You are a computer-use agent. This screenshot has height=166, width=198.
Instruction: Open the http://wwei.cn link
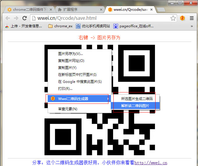(151, 163)
